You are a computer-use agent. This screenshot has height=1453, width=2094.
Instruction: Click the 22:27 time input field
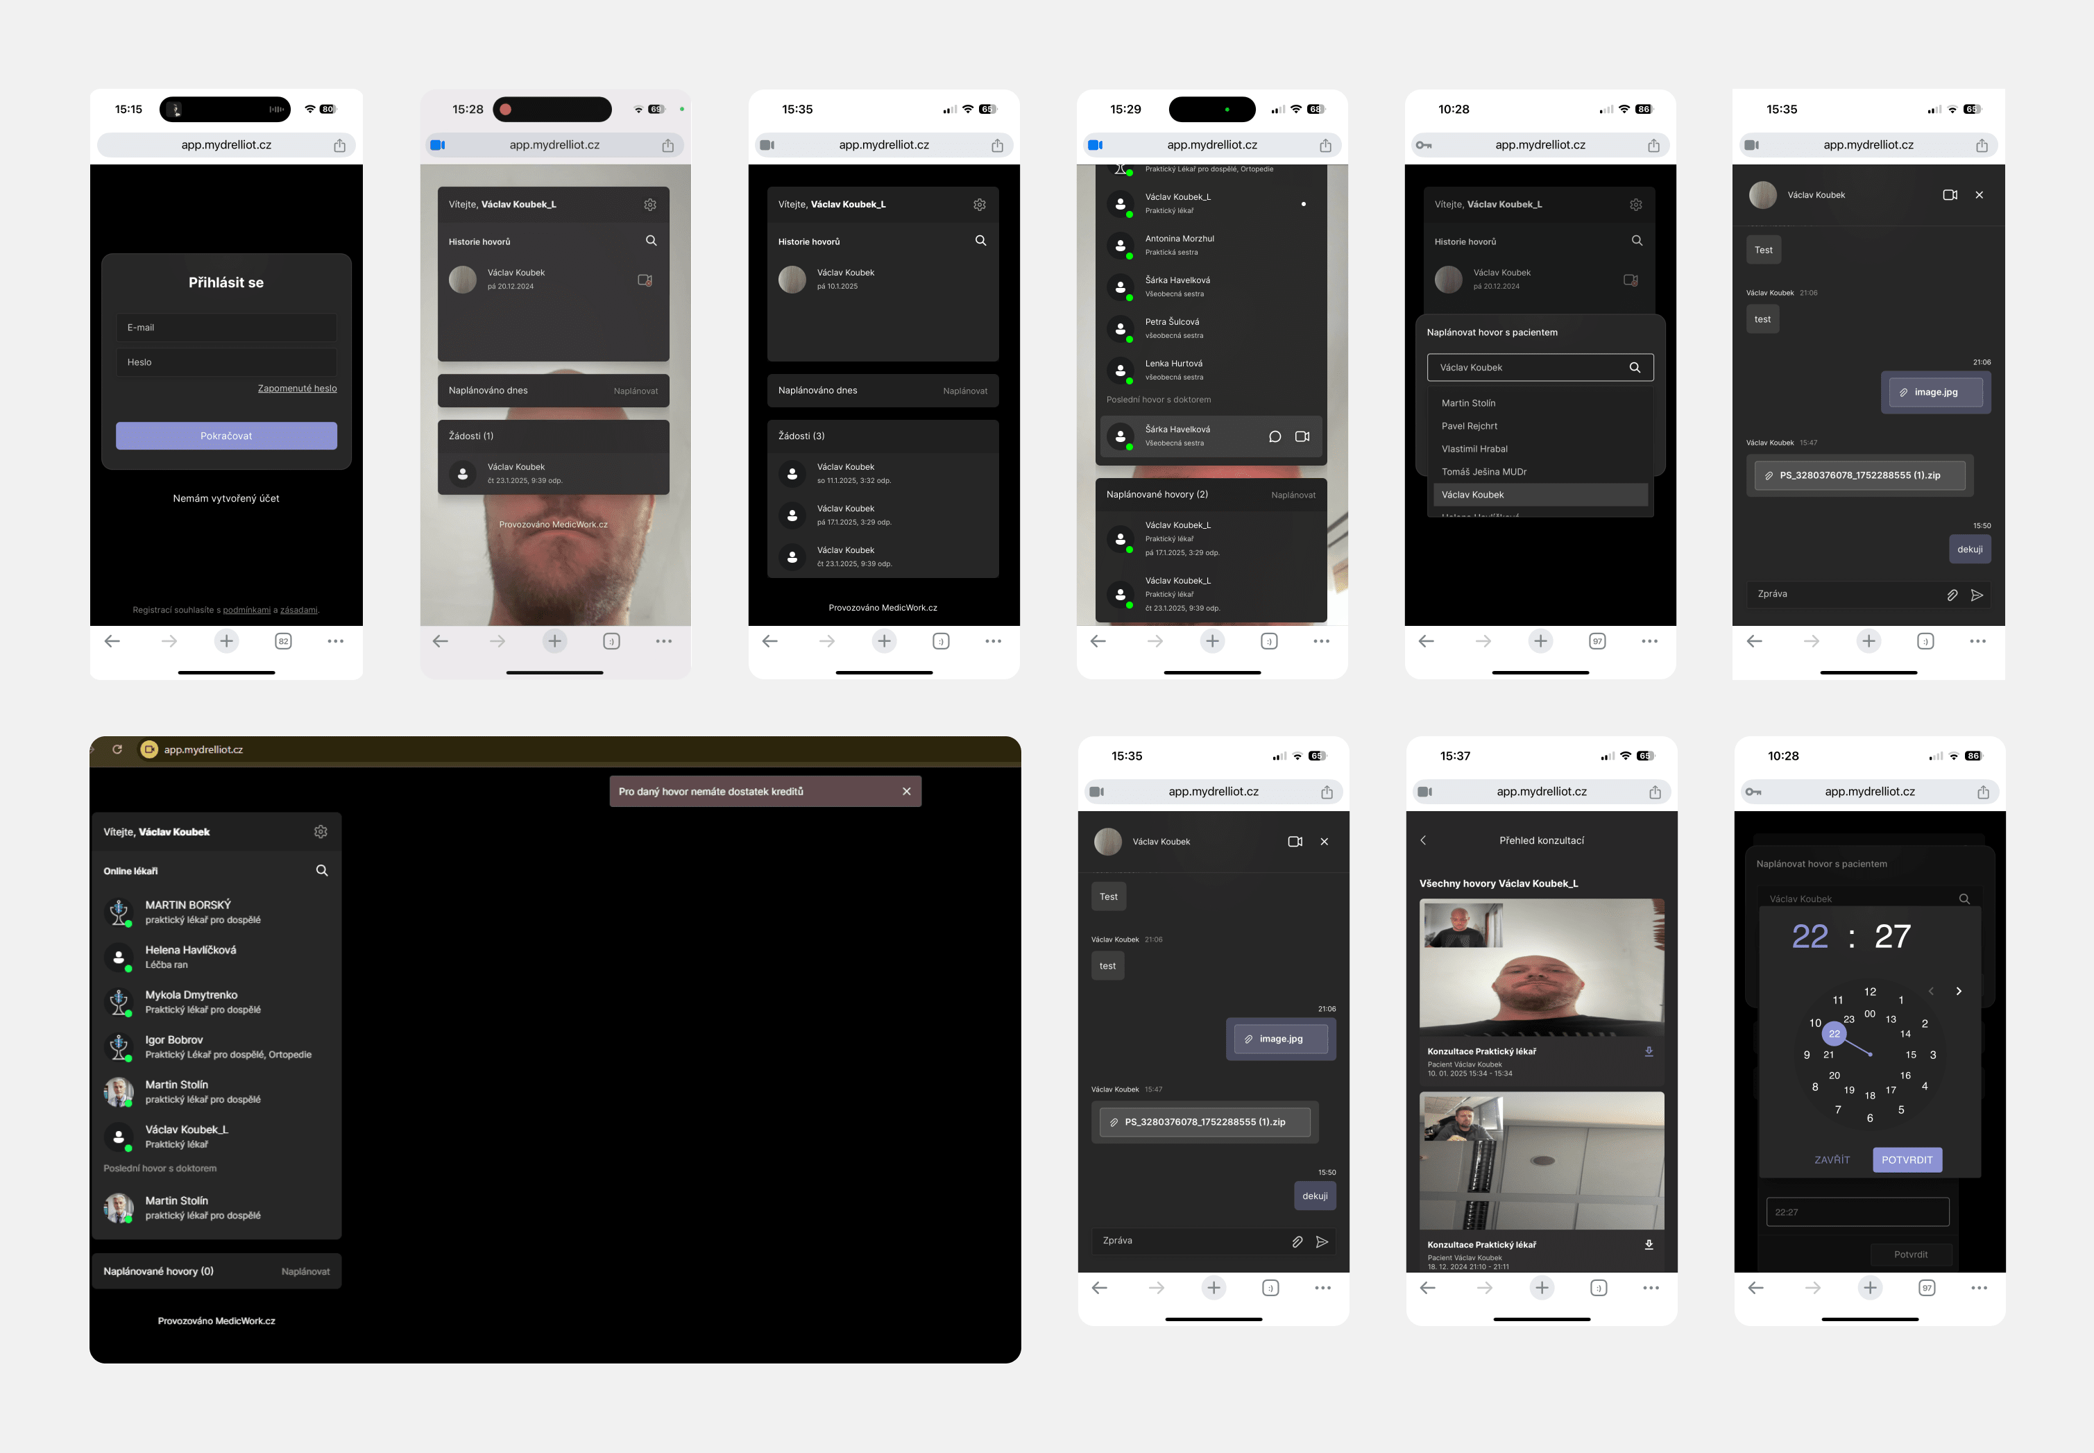pos(1858,1213)
